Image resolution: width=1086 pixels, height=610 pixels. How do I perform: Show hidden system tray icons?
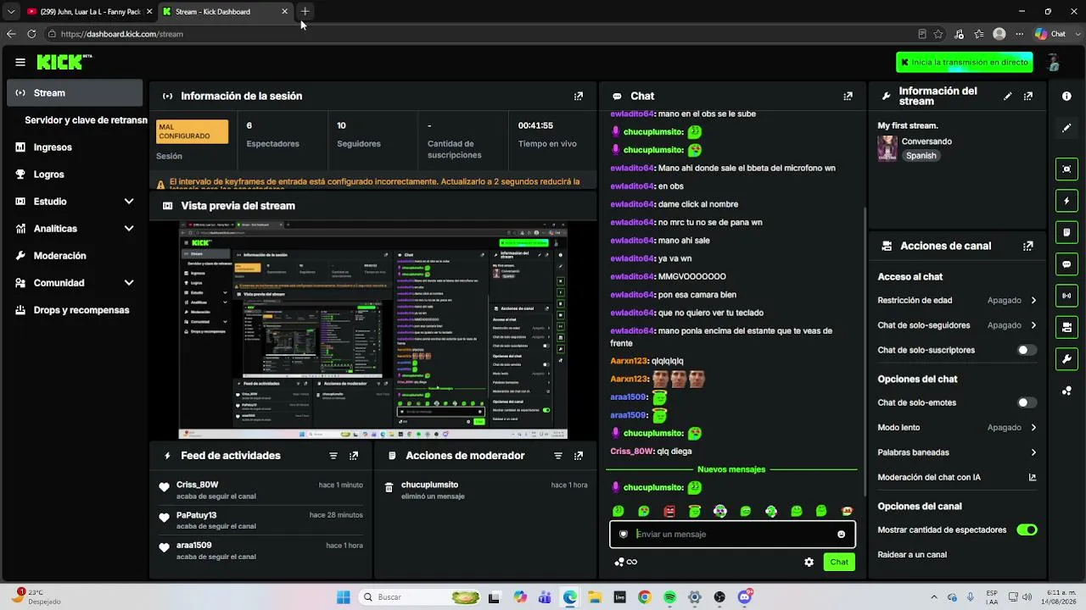[x=934, y=597]
